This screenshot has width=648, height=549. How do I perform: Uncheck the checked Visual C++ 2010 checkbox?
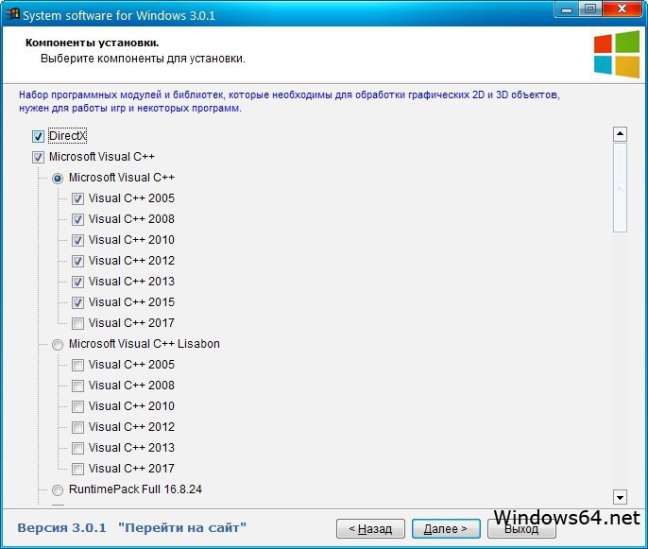[x=77, y=240]
